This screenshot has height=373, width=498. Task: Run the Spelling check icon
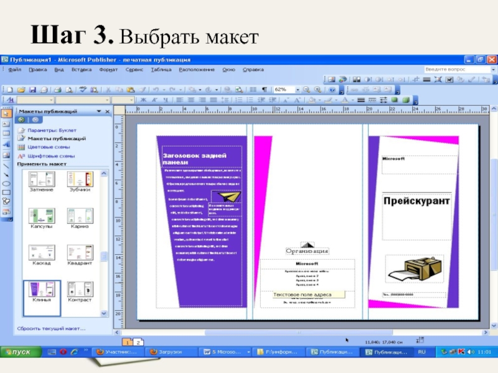[x=83, y=90]
